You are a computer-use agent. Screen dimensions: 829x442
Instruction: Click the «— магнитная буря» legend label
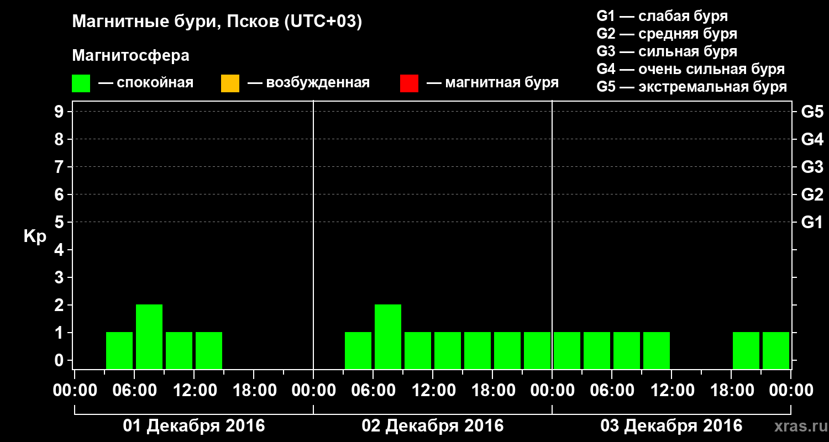(x=493, y=83)
